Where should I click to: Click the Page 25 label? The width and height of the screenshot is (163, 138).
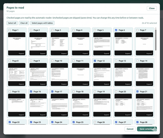pyautogui.click(x=80, y=122)
